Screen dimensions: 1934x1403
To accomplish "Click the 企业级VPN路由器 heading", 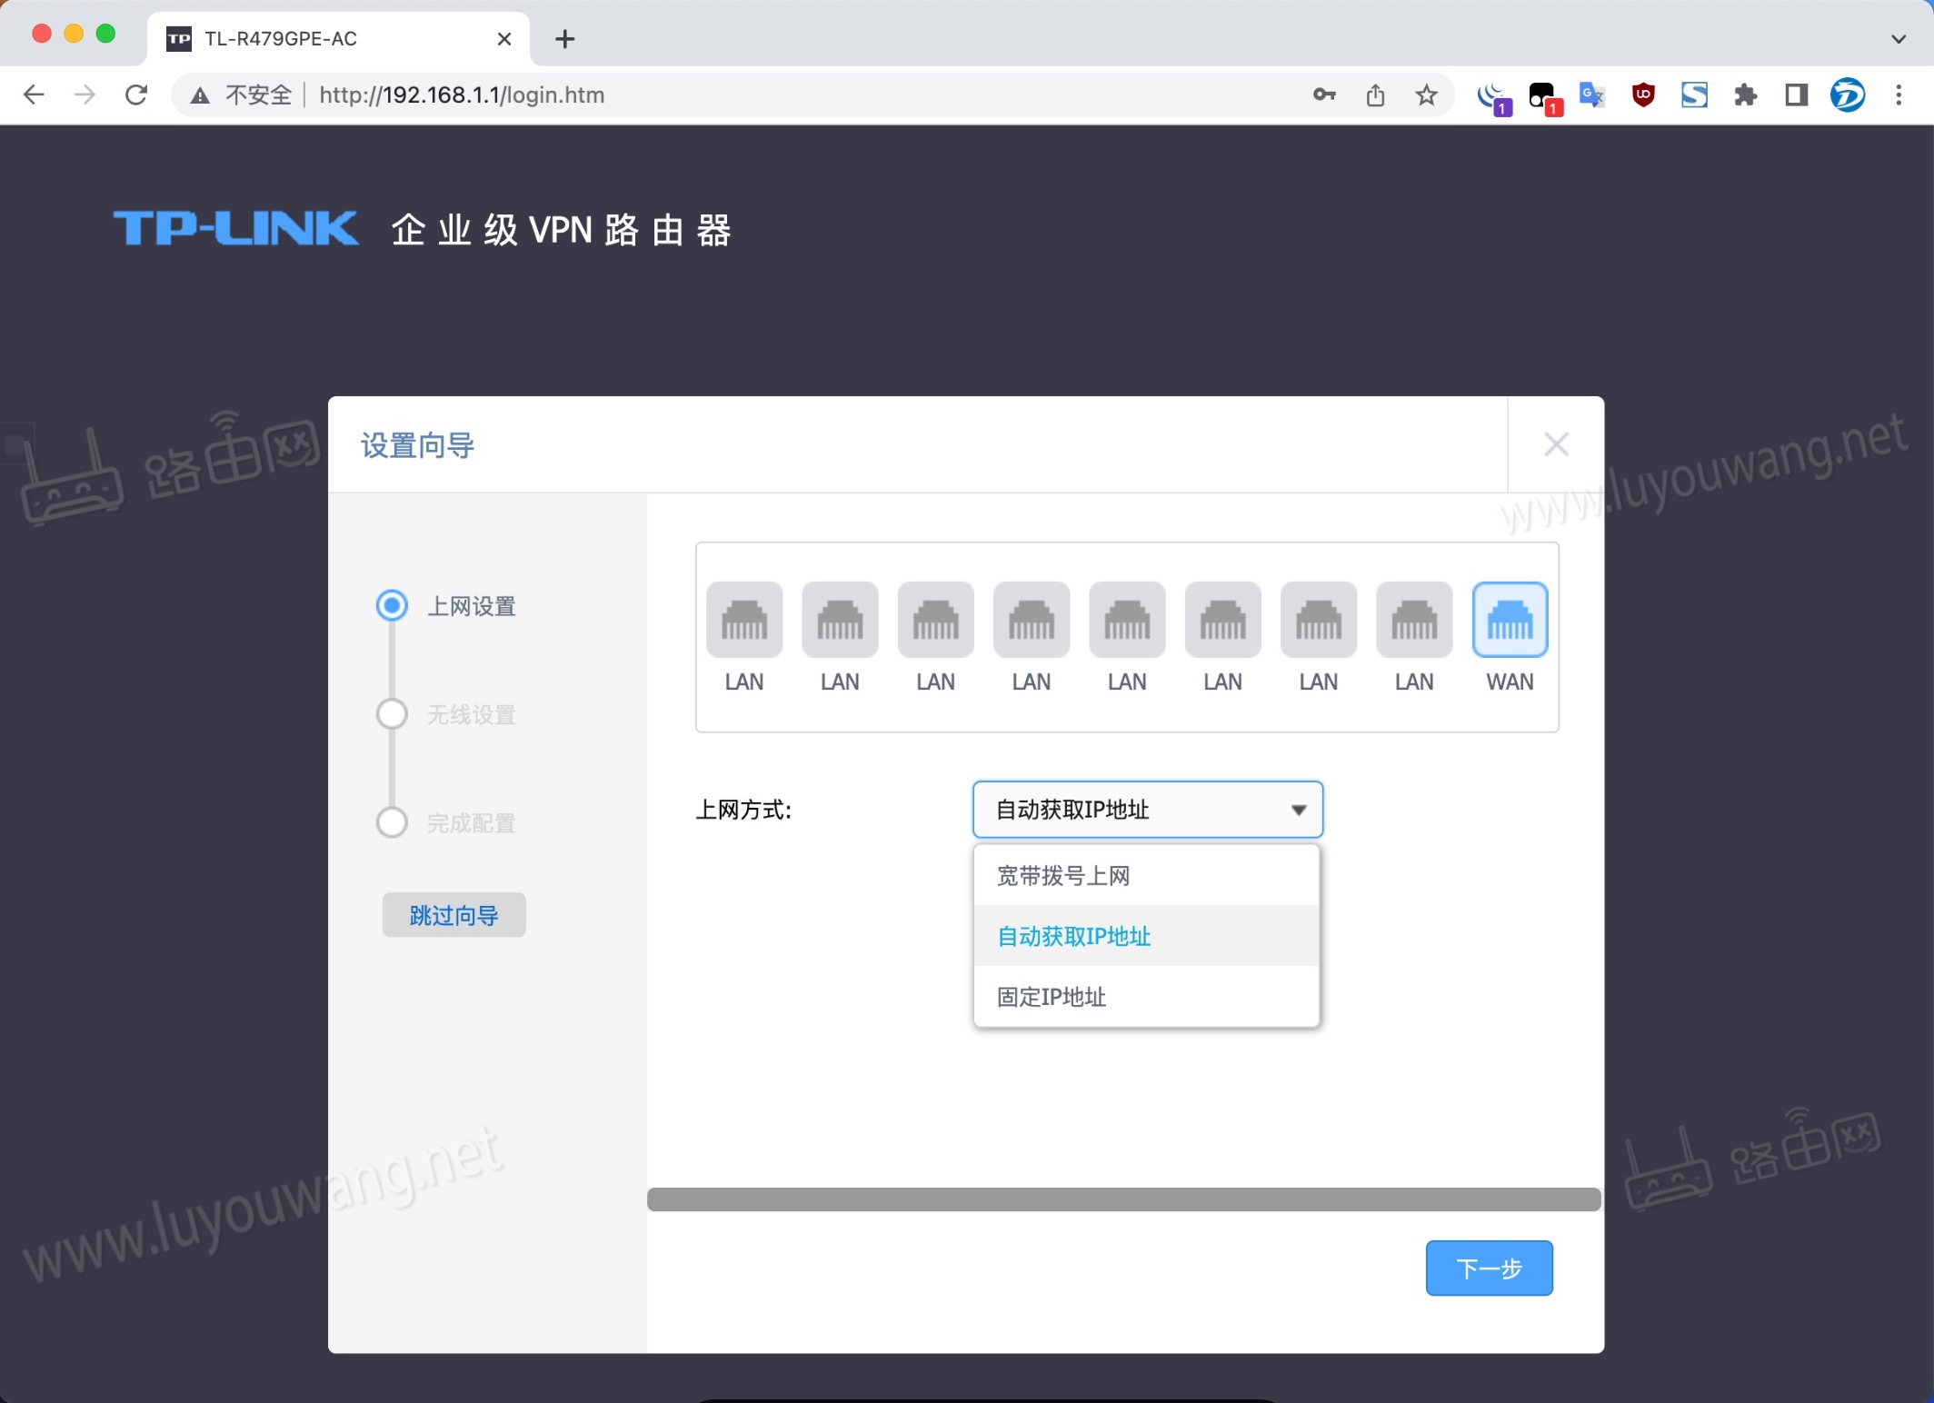I will pos(561,230).
